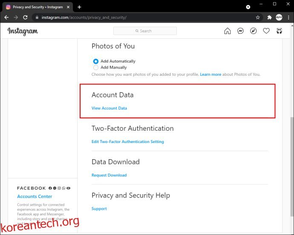Select Privacy and Security Instagram tab

click(x=37, y=7)
